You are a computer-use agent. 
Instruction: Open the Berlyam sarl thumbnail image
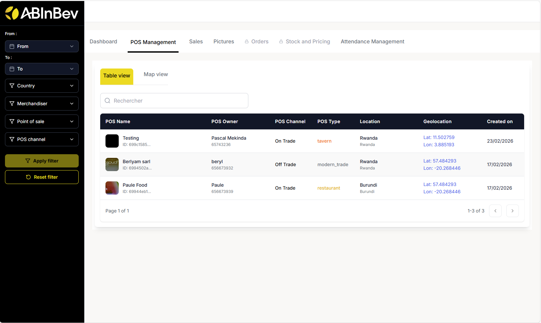(112, 164)
